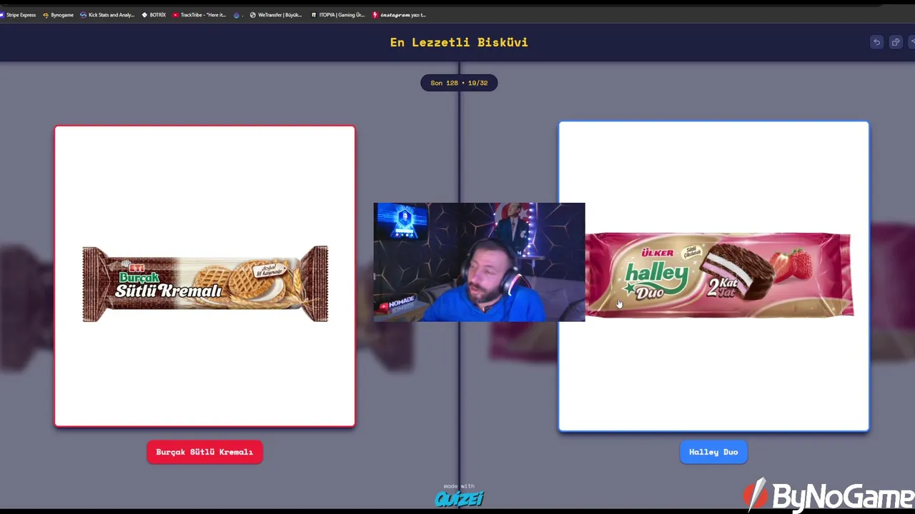Click the Son 128 • 19/32 progress badge
The width and height of the screenshot is (915, 514).
(459, 83)
